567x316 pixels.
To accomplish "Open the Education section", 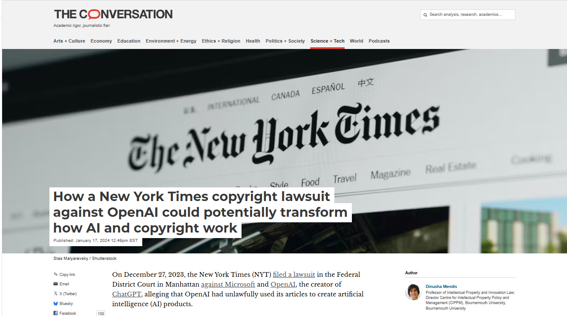I will (129, 41).
